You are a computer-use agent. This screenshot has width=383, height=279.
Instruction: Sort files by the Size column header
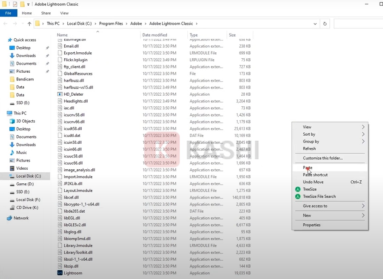[232, 34]
